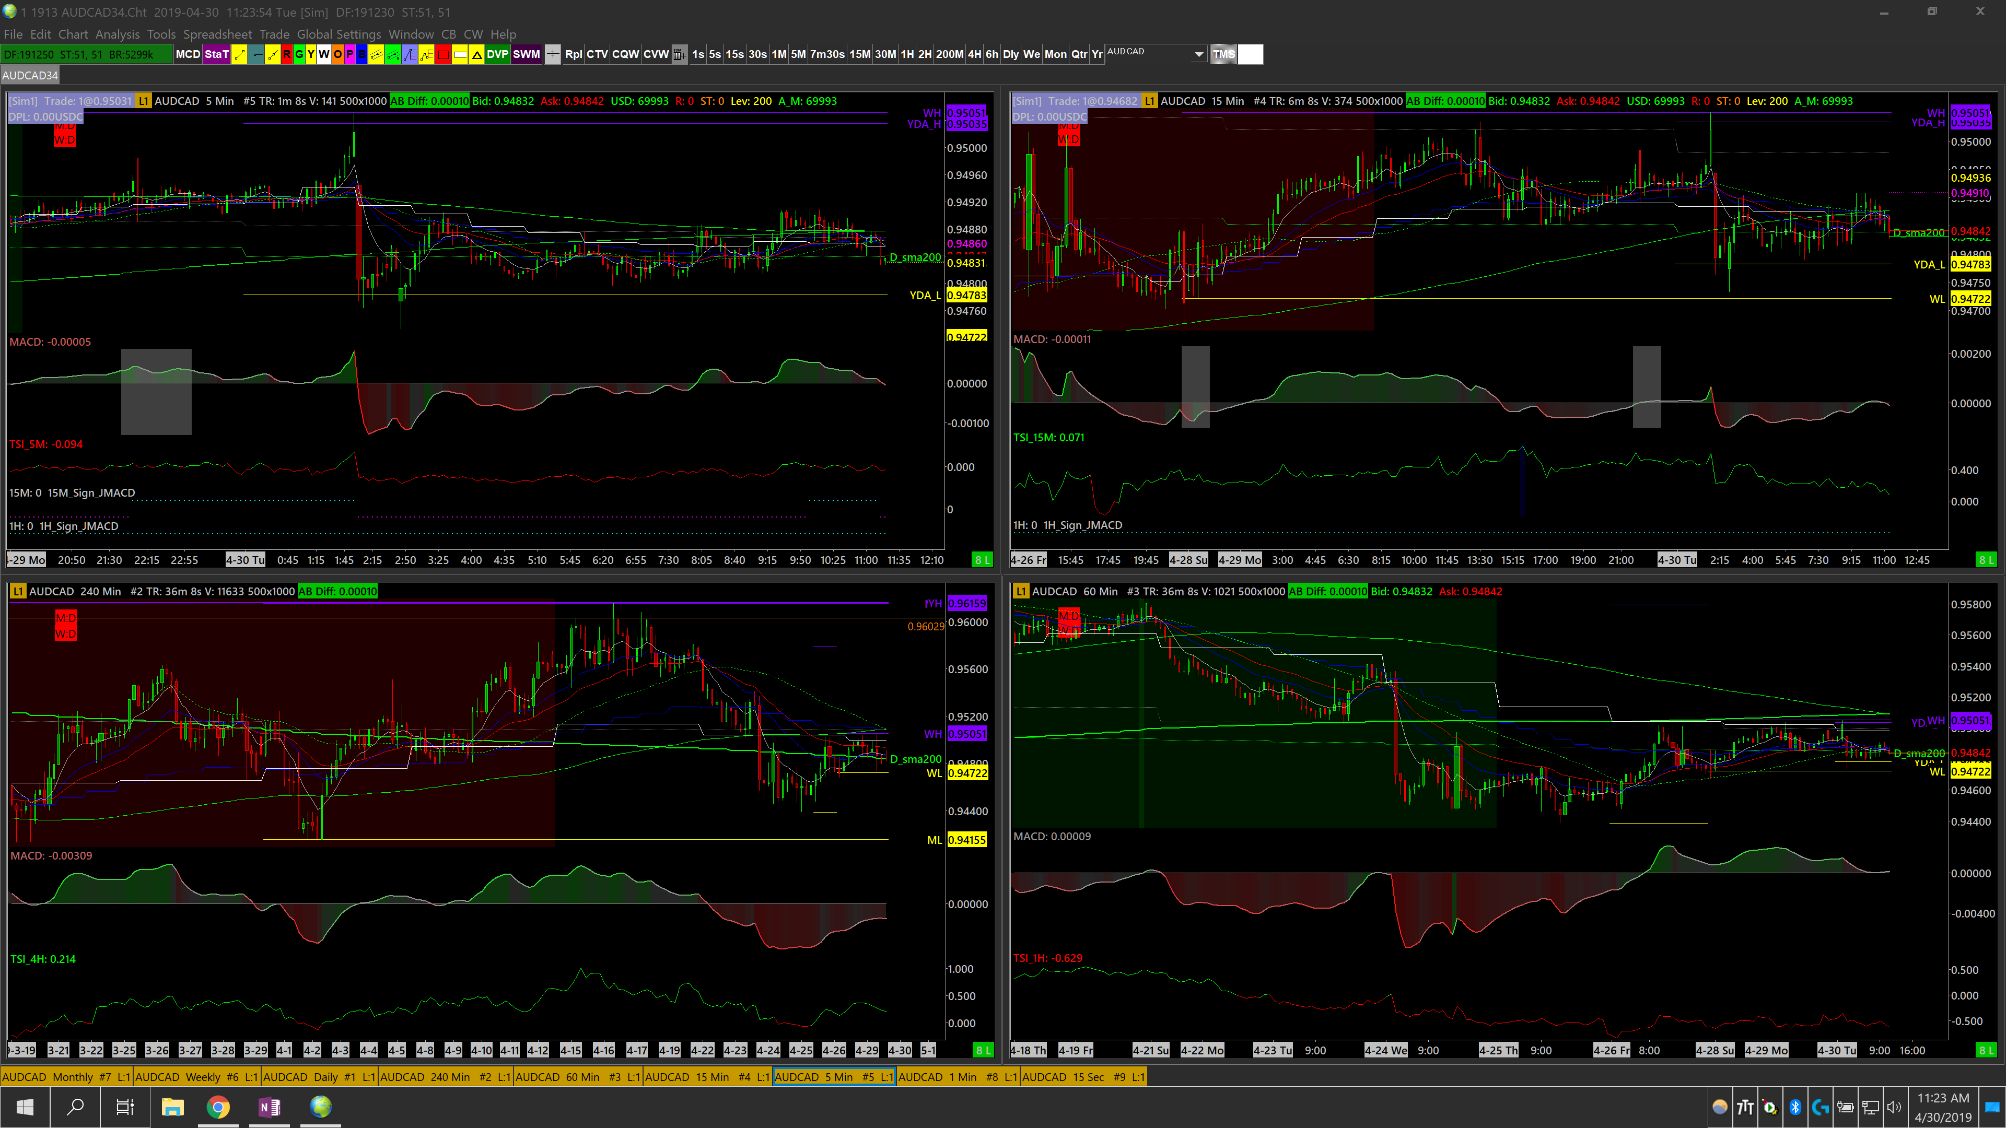Click the red rectangle drawing tool
Image resolution: width=2006 pixels, height=1128 pixels.
tap(443, 54)
